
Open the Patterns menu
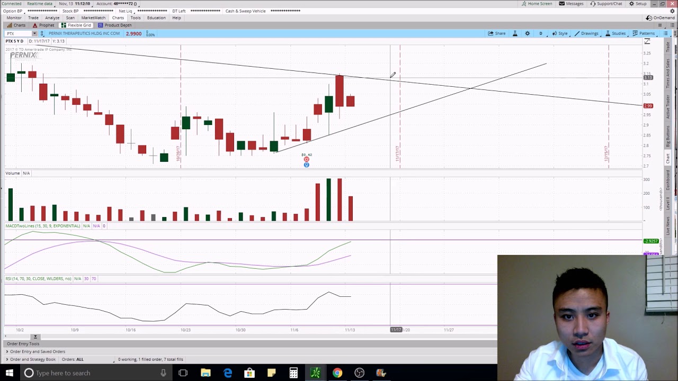tap(644, 33)
